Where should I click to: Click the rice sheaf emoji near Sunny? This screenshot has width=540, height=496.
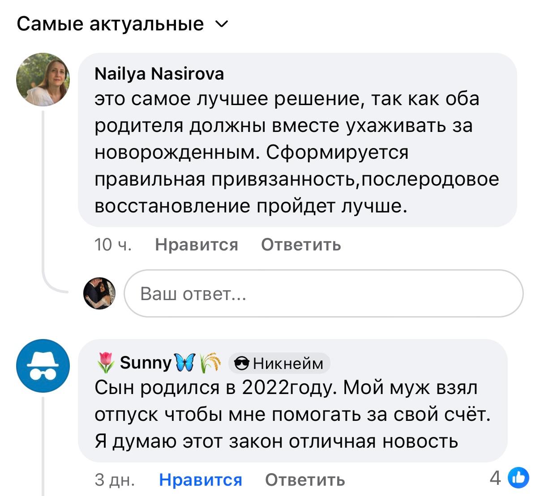click(x=210, y=363)
